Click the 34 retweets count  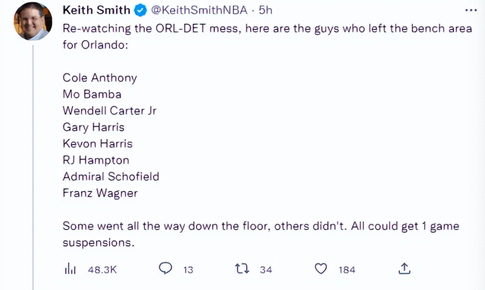tap(266, 269)
